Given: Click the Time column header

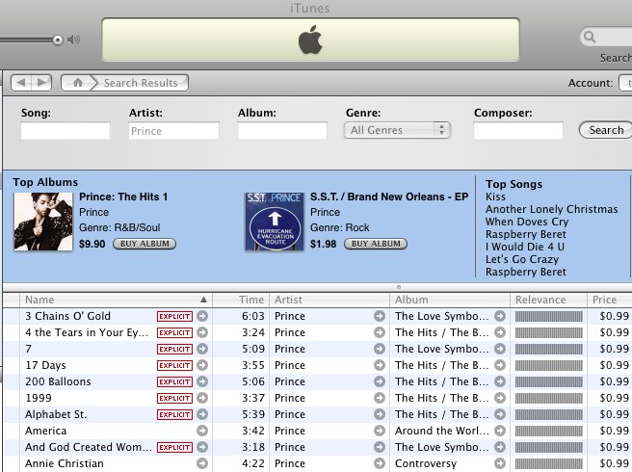Looking at the screenshot, I should 241,300.
